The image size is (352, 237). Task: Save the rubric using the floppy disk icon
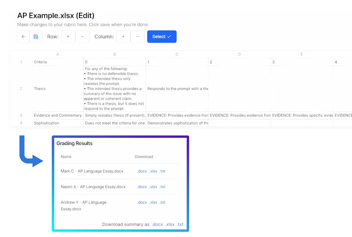click(36, 36)
